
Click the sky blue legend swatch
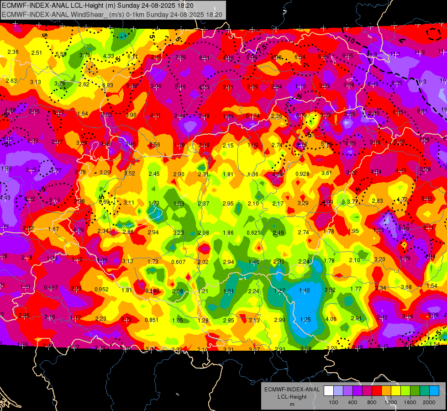click(x=434, y=390)
